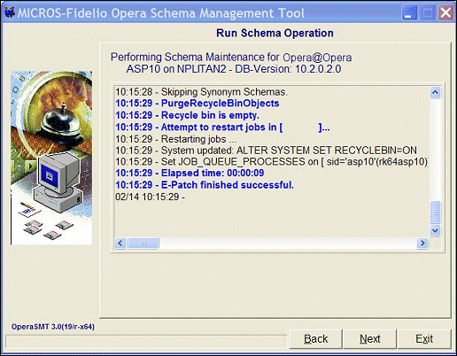Click the Back button
Screen dimensions: 457x356
tap(315, 339)
